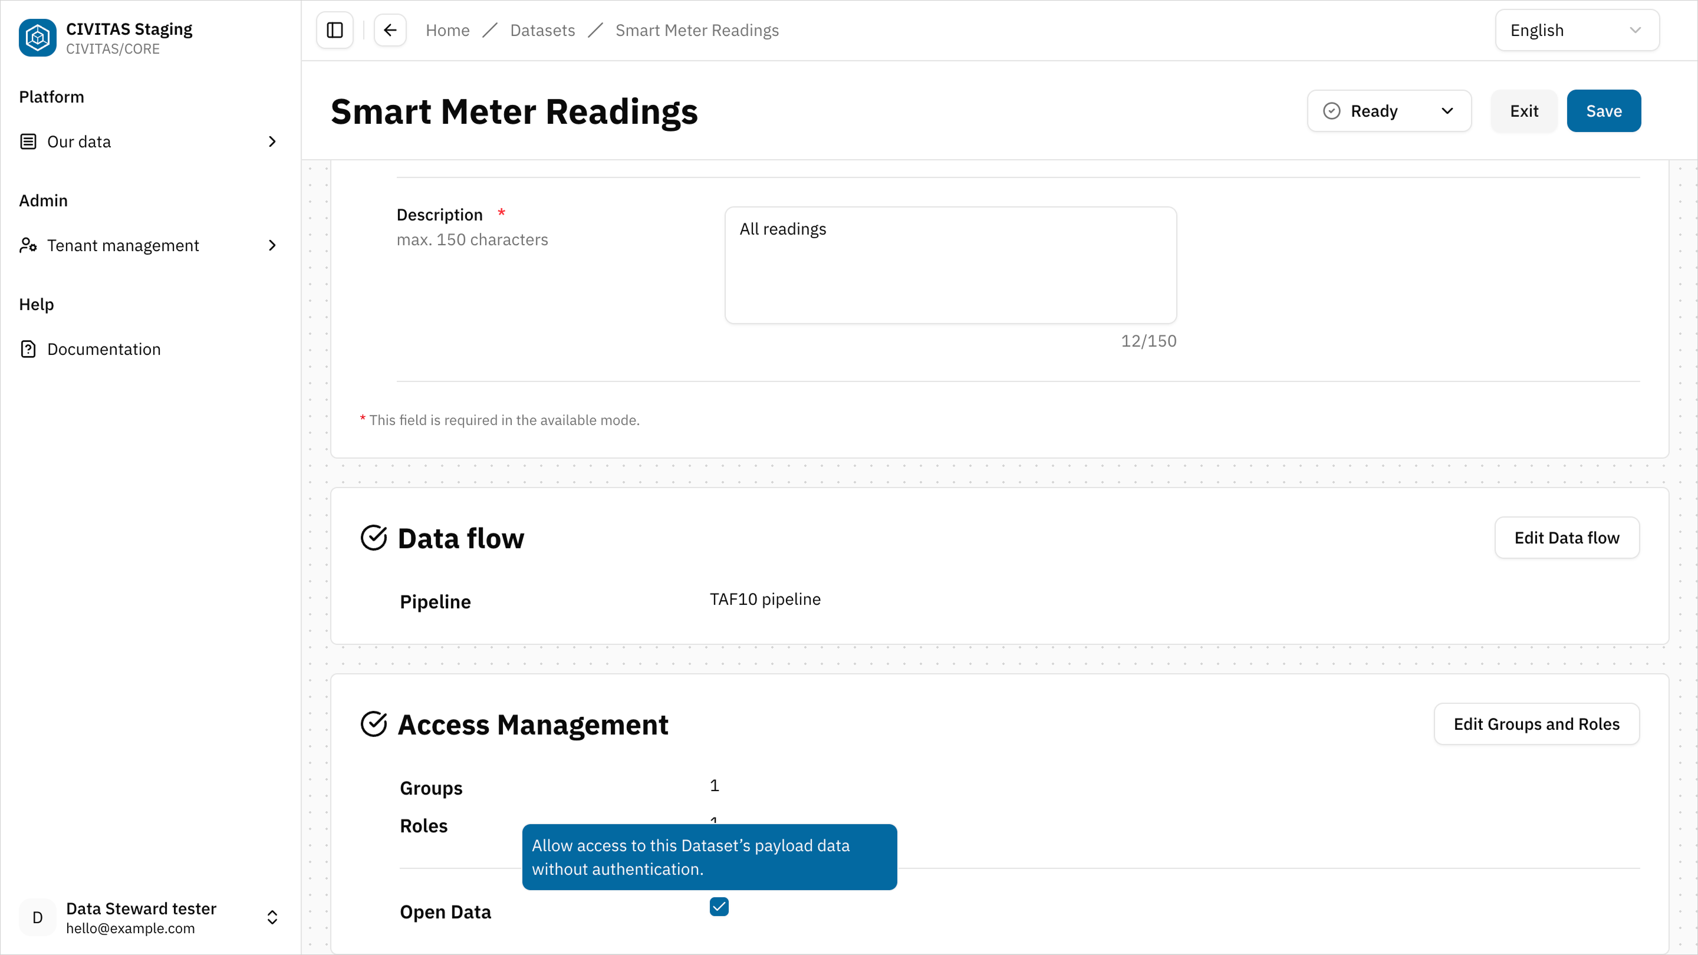Navigate to Datasets breadcrumb
1698x955 pixels.
(x=542, y=30)
